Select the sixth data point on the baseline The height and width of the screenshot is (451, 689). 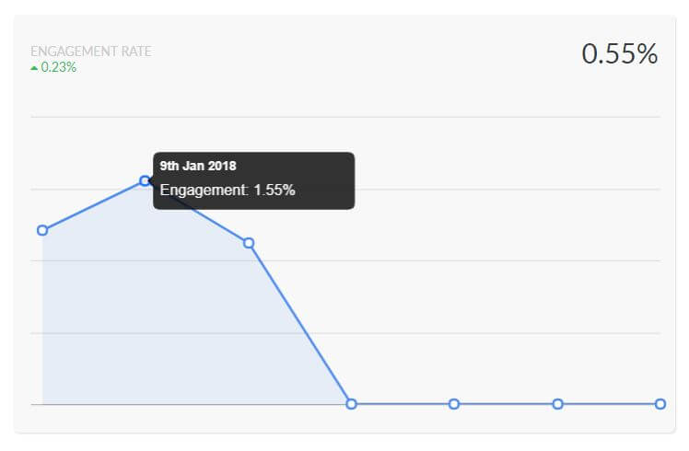(x=557, y=404)
